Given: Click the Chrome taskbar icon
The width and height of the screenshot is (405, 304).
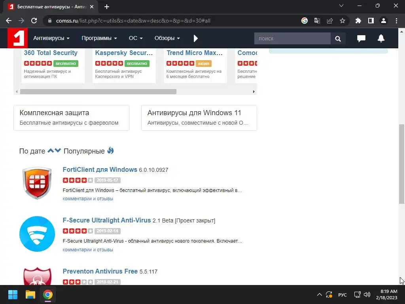Looking at the screenshot, I should pos(48,294).
